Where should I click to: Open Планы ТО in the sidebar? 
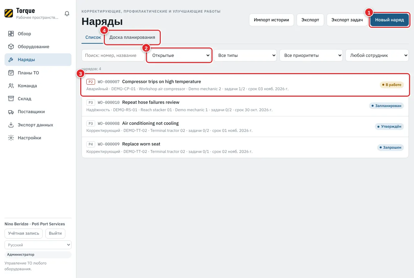pos(38,73)
